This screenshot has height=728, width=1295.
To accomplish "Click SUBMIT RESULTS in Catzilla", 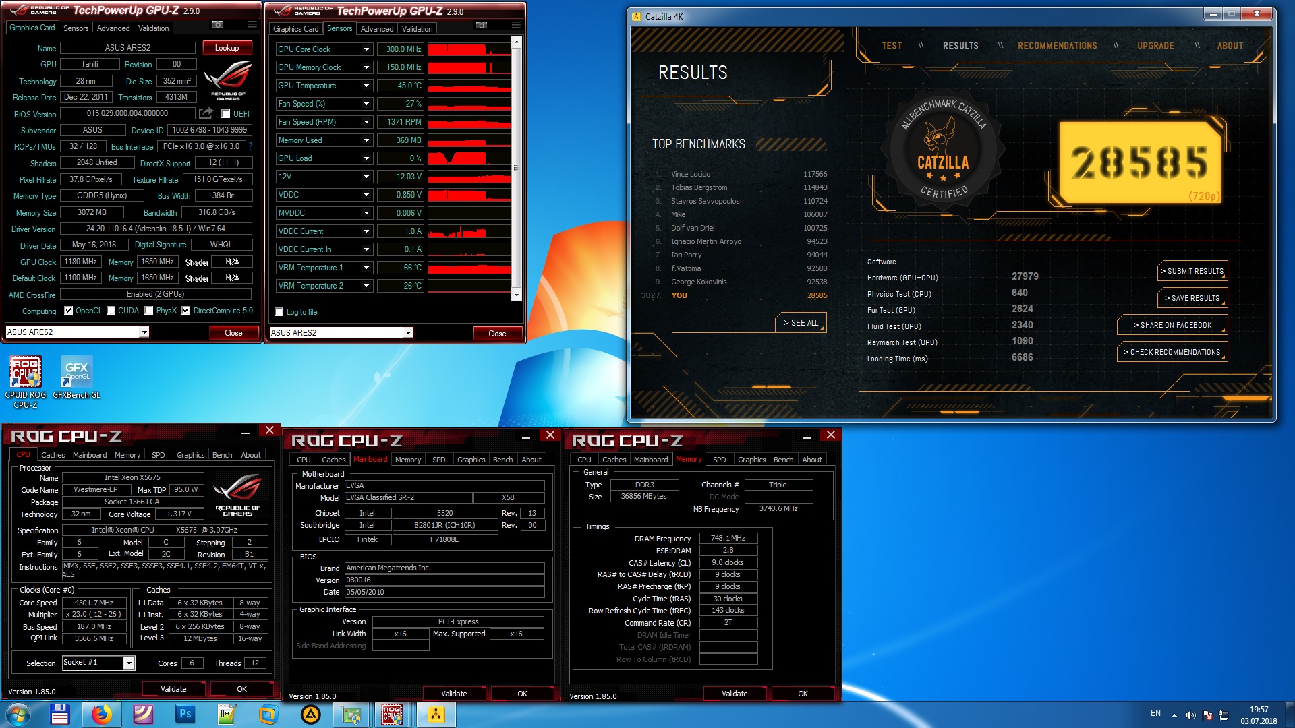I will pyautogui.click(x=1192, y=271).
